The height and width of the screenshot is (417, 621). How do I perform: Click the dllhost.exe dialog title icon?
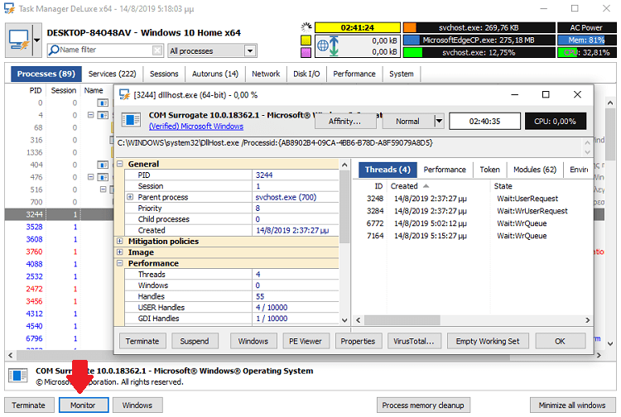click(x=124, y=95)
